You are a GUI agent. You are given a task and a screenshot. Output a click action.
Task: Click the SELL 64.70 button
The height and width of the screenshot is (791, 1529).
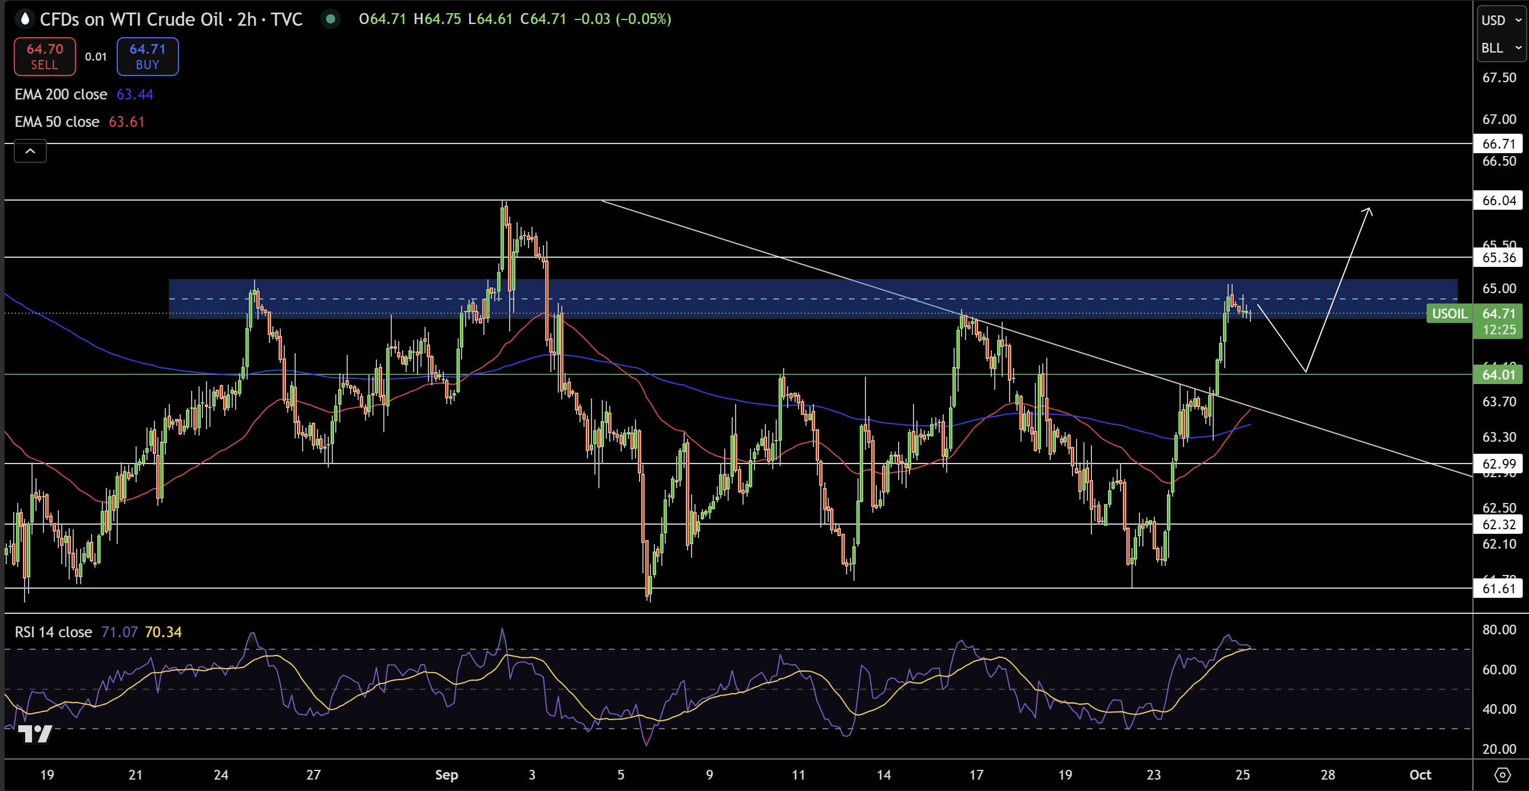point(45,57)
